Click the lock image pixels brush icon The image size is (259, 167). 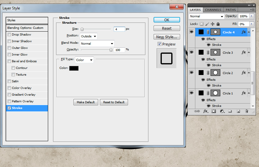pyautogui.click(x=207, y=24)
